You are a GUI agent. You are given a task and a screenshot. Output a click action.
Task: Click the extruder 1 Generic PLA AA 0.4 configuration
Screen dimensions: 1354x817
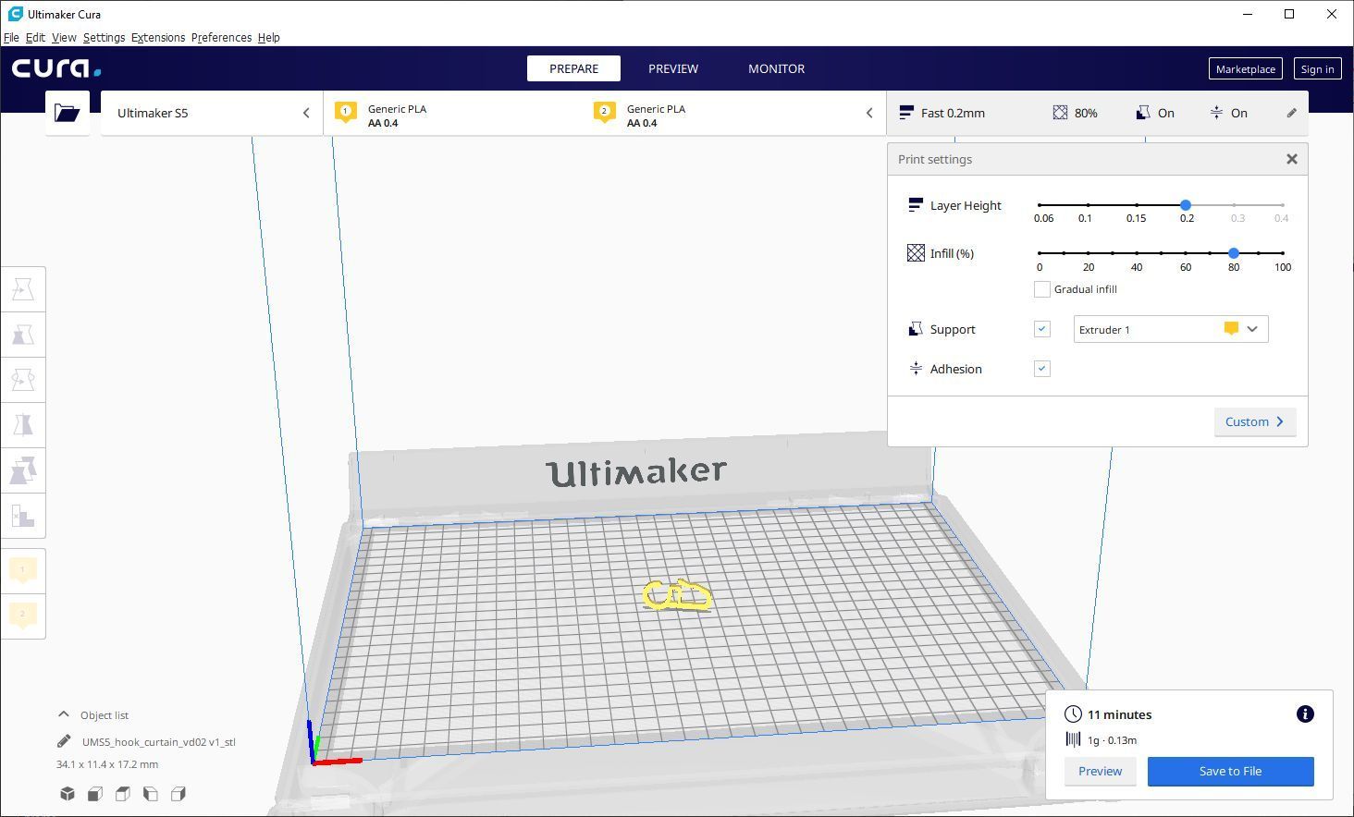[x=397, y=116]
